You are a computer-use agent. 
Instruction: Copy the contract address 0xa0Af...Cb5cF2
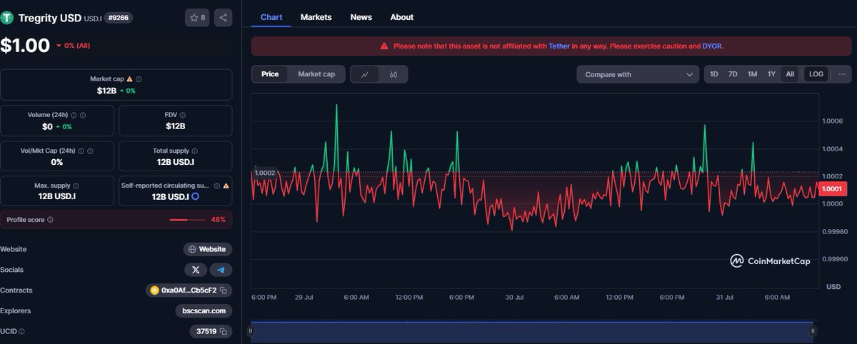tap(224, 290)
